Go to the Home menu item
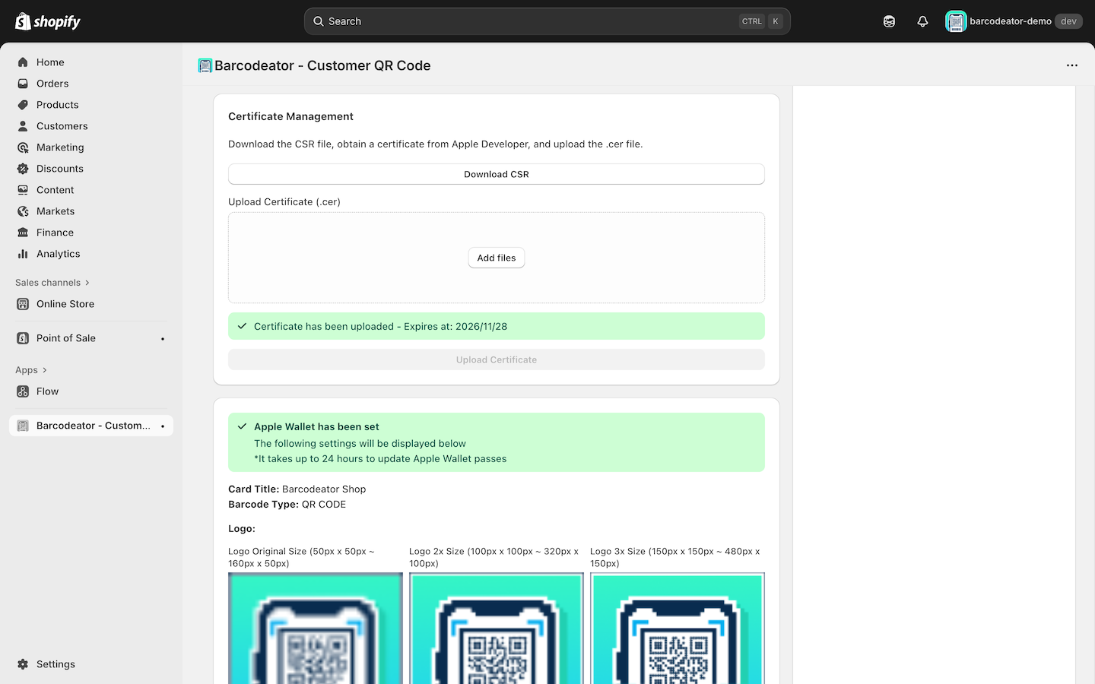The image size is (1095, 684). coord(50,62)
